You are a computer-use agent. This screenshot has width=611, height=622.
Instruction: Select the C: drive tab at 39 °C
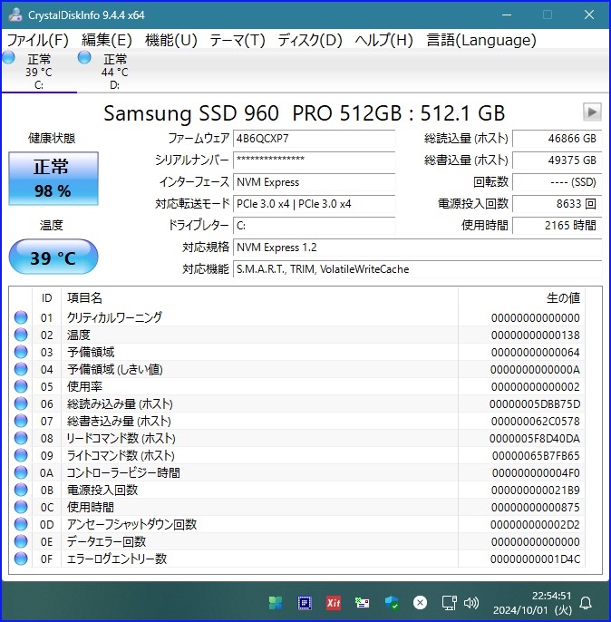(x=38, y=71)
